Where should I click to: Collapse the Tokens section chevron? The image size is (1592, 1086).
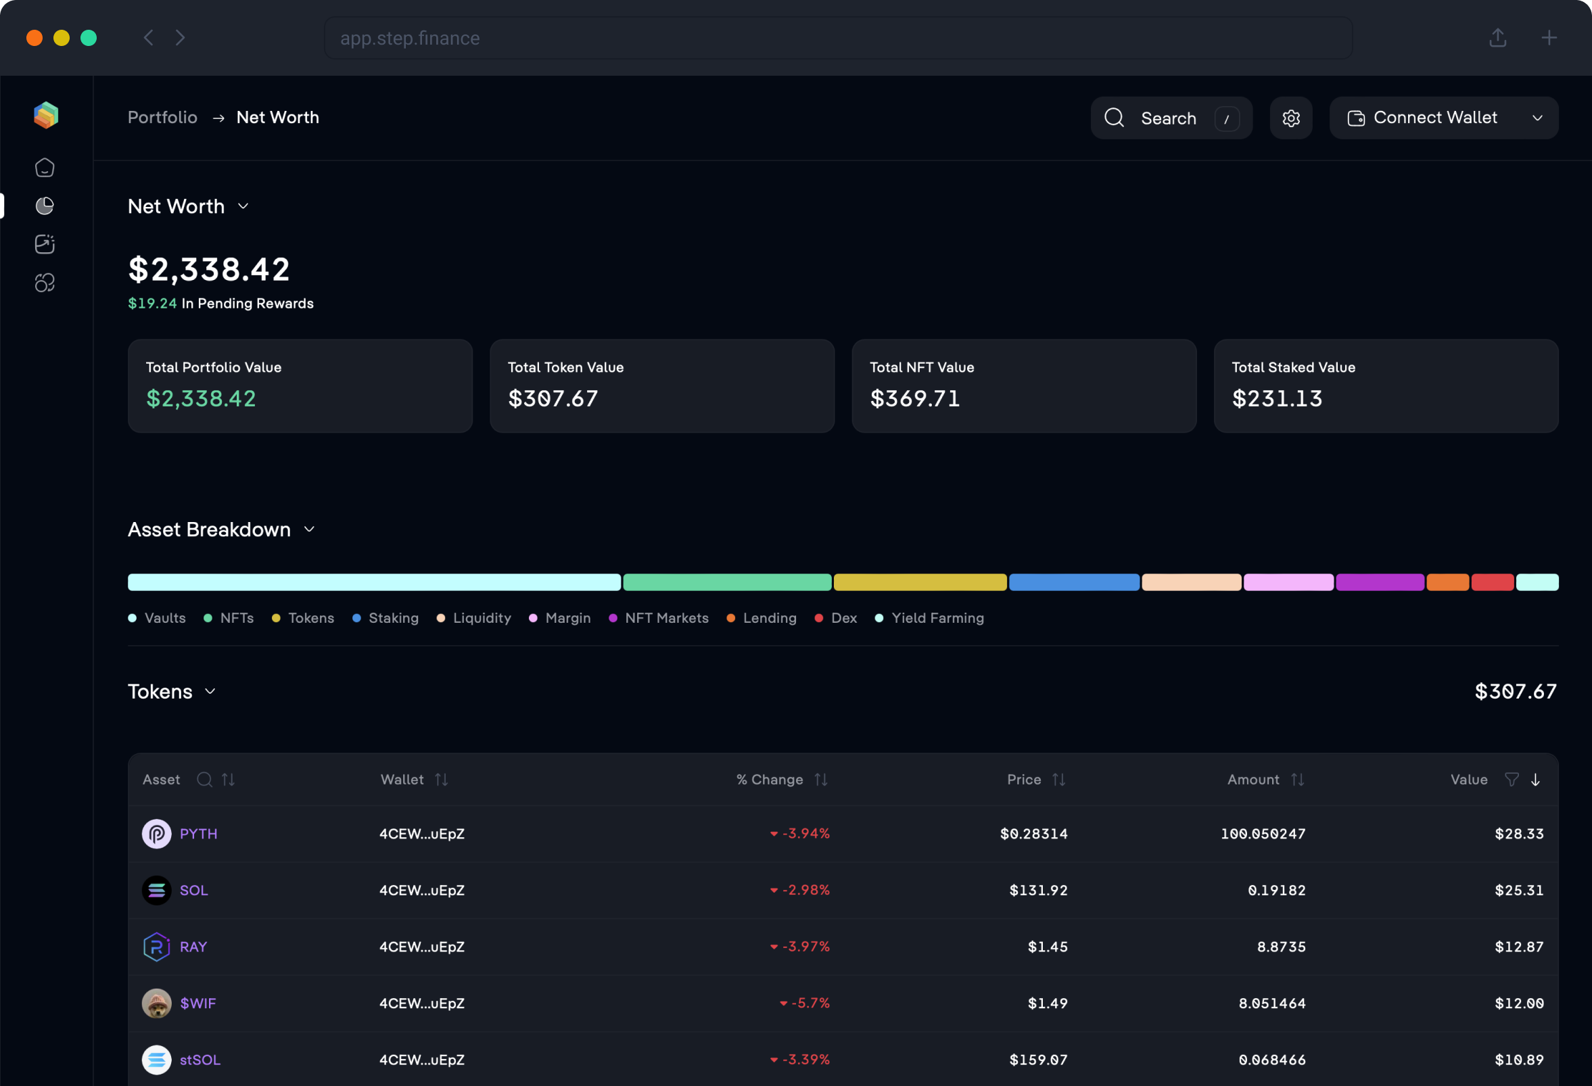click(x=210, y=692)
